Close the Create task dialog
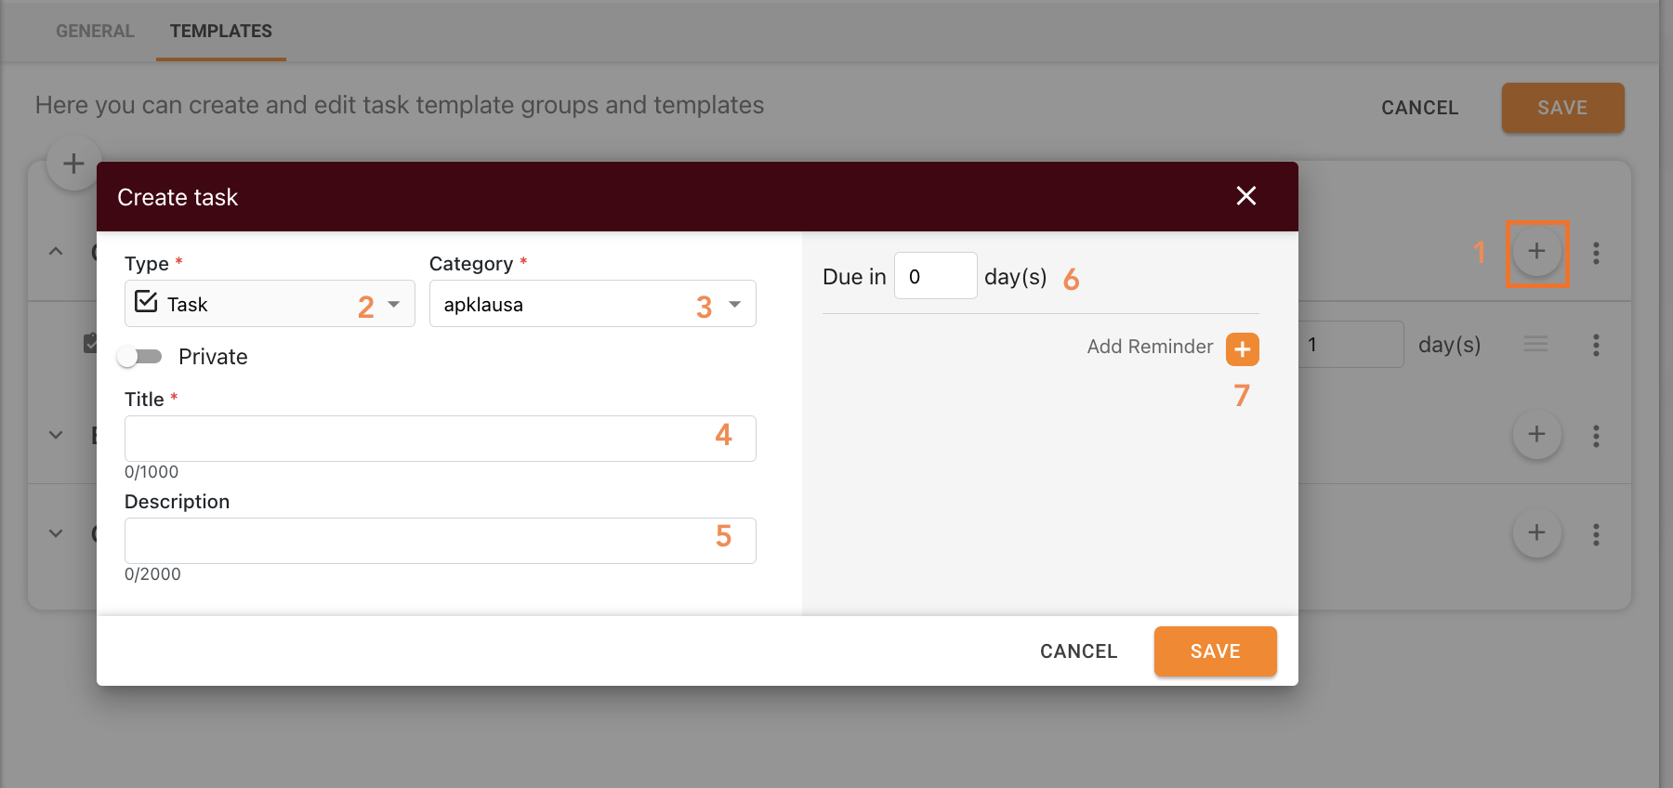The height and width of the screenshot is (788, 1673). coord(1245,196)
